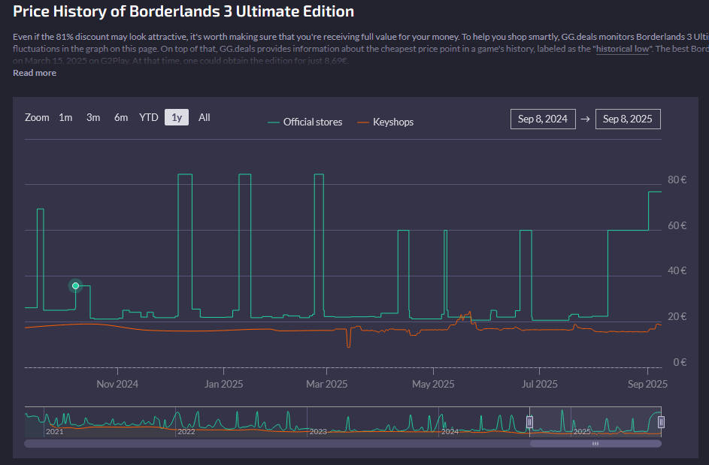
Task: Select the 1m zoom range
Action: pos(65,117)
